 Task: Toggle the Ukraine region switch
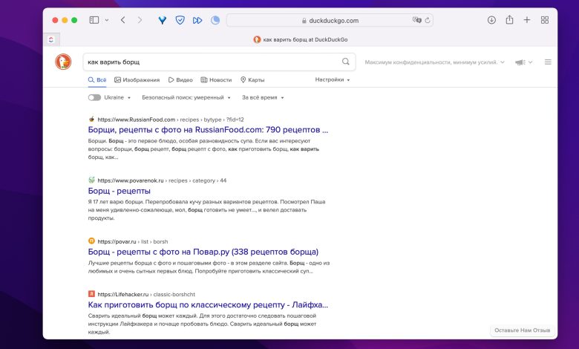[94, 97]
